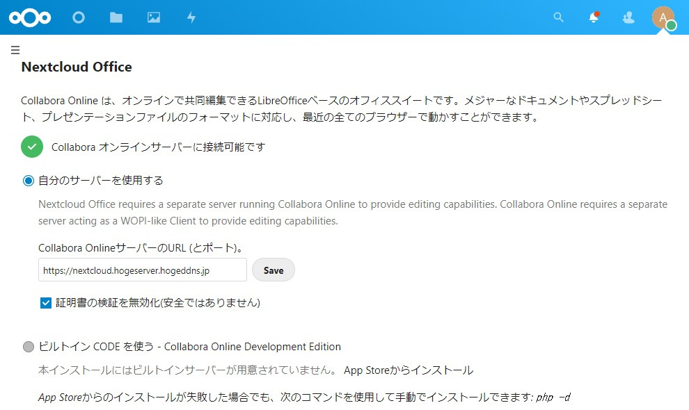
Task: Click the Collabora オンラインサーバーに接続可能です text
Action: pyautogui.click(x=158, y=147)
